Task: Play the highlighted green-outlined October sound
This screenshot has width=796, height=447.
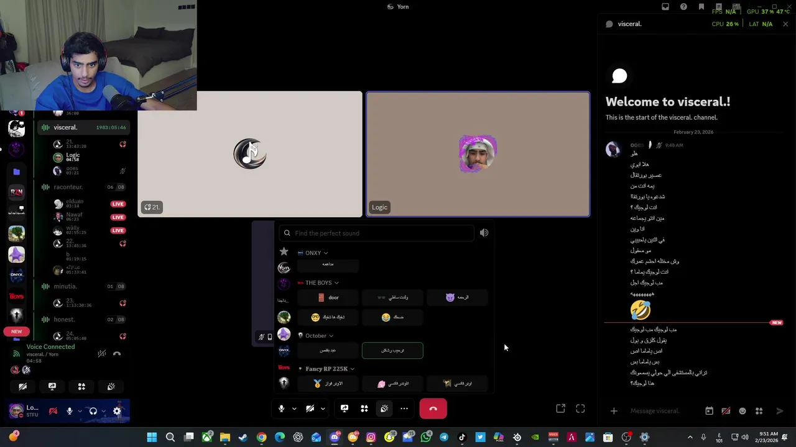Action: click(x=392, y=350)
